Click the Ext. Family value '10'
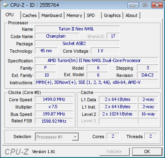Image resolution: width=165 pixels, height=158 pixels. (45, 75)
